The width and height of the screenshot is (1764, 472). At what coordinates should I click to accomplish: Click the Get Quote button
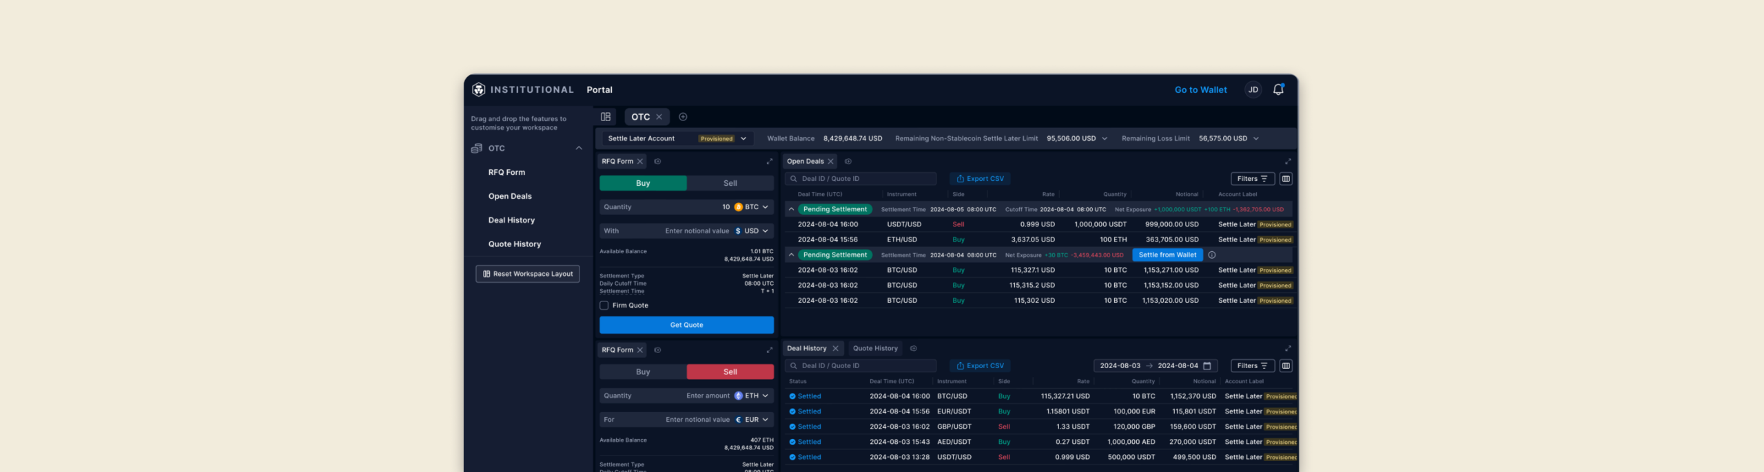pos(686,325)
